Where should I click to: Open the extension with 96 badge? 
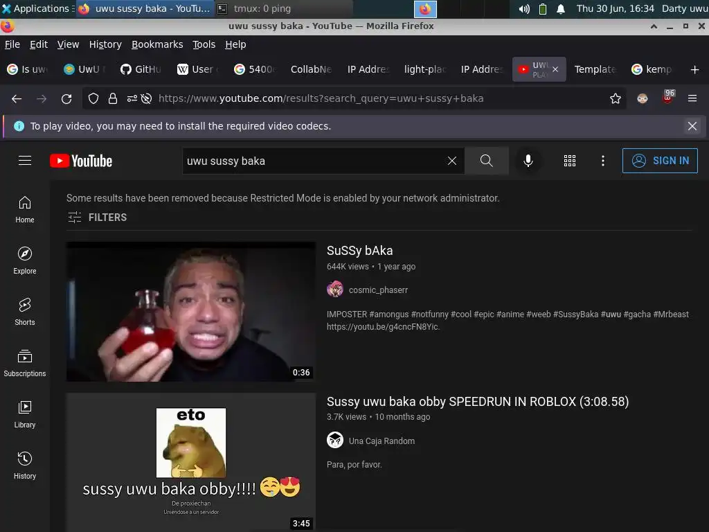point(668,97)
